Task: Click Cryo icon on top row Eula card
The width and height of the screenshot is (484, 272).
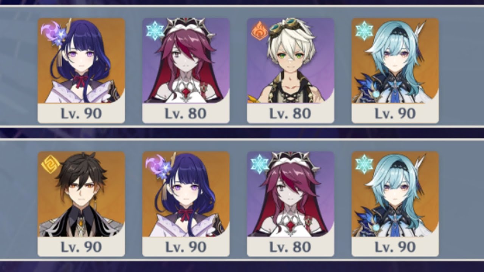Action: pyautogui.click(x=364, y=31)
